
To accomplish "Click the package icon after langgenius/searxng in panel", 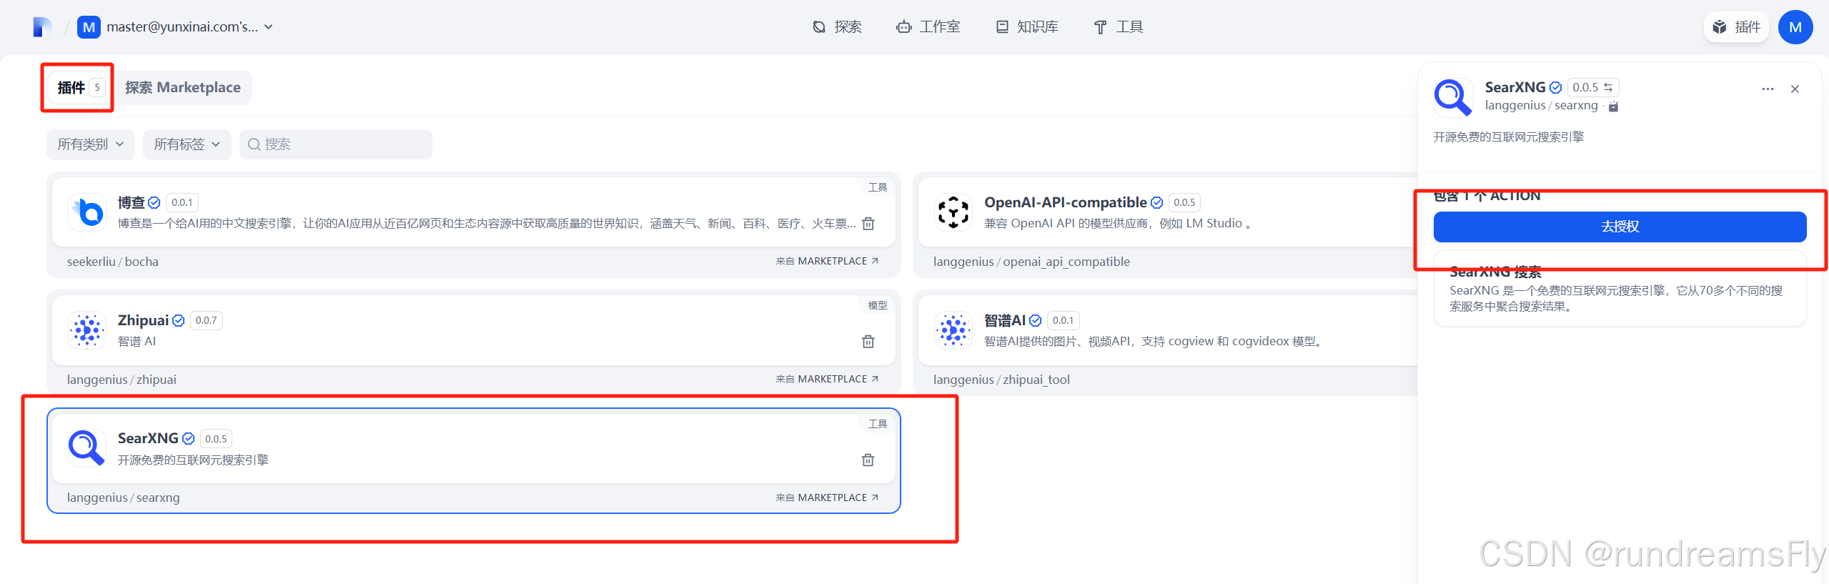I will click(1613, 107).
